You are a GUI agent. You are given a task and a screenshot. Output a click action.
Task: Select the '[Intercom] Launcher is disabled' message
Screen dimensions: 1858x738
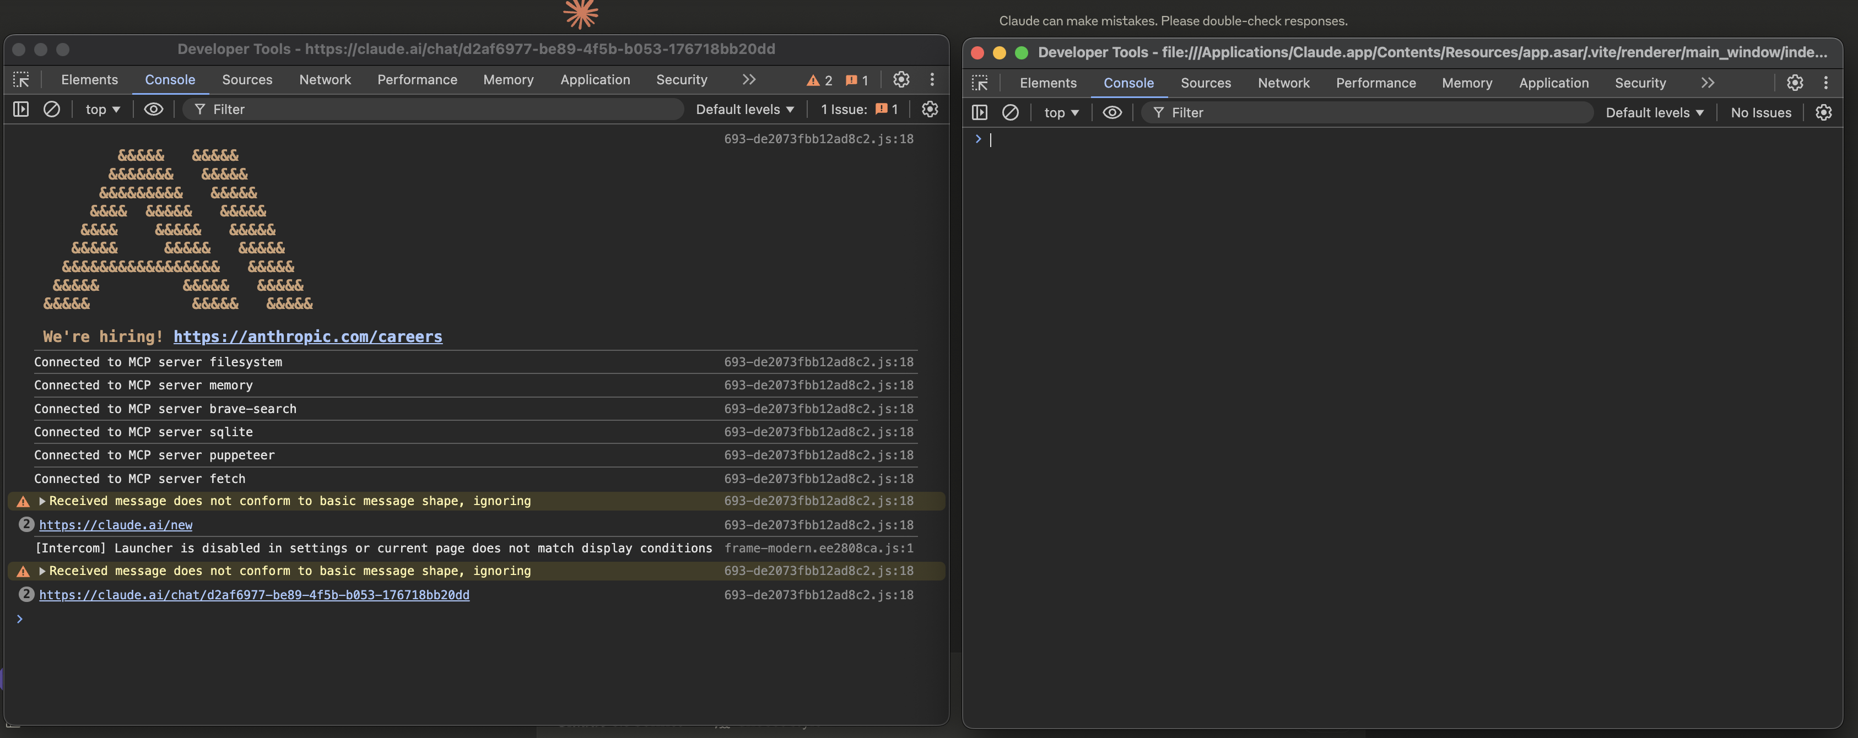[374, 548]
